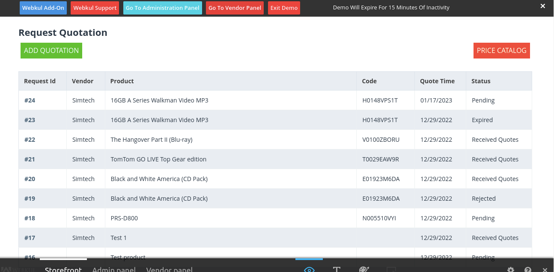
Task: Click the Exit Demo button
Action: pyautogui.click(x=284, y=8)
